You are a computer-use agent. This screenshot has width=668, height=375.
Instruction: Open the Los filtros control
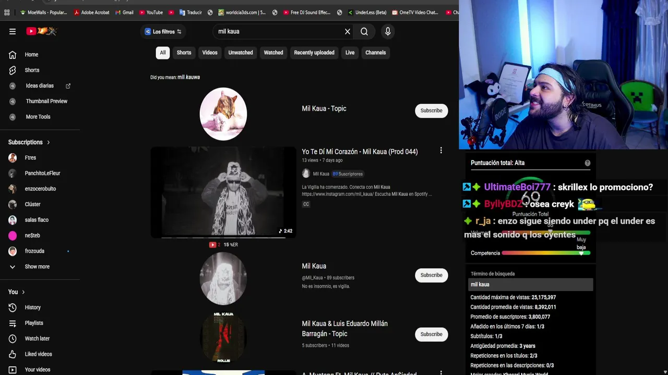point(163,31)
